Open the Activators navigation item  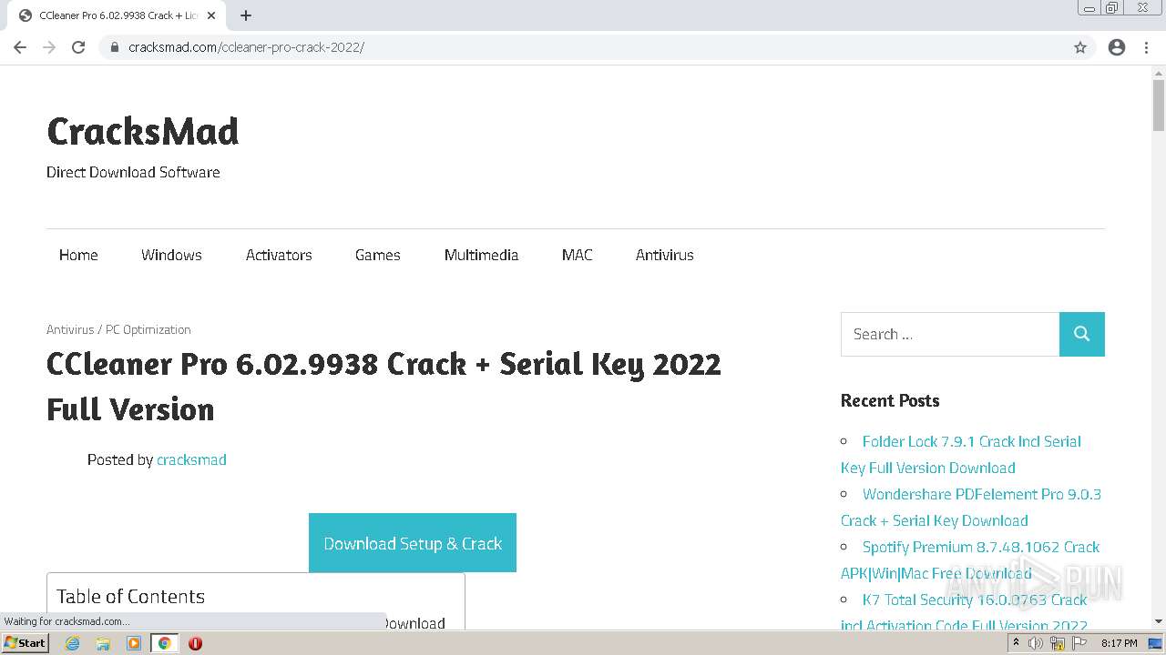[x=279, y=255]
